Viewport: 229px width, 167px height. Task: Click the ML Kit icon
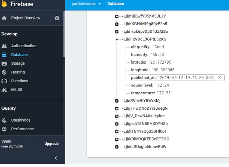click(x=4, y=90)
